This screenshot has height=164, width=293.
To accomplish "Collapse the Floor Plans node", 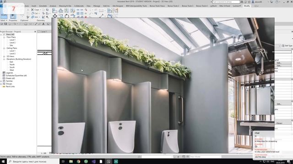I will coord(4,37).
